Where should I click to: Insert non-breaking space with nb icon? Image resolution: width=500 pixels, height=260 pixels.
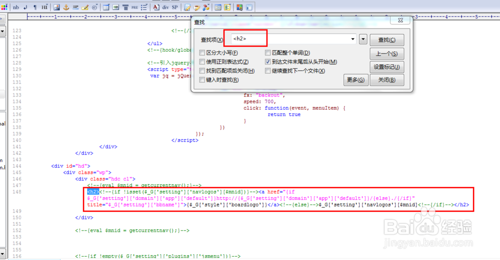click(x=15, y=7)
